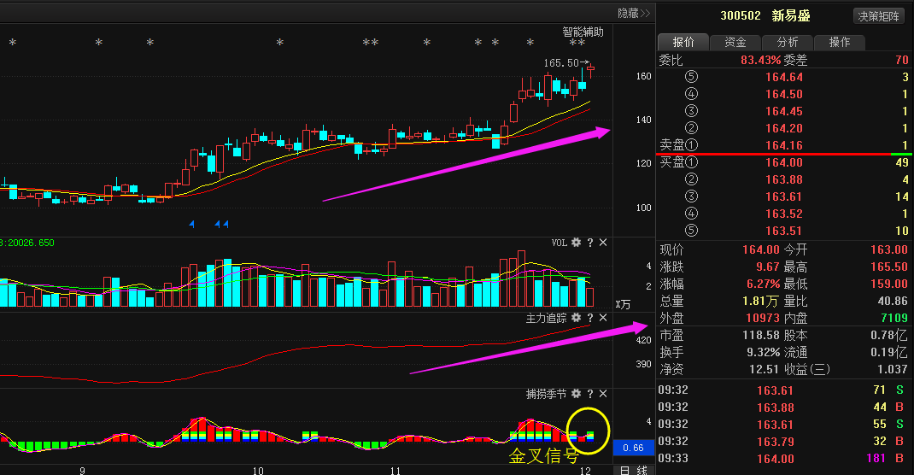This screenshot has height=475, width=914.
Task: Show help for 捕捞季节 indicator
Action: click(x=589, y=394)
